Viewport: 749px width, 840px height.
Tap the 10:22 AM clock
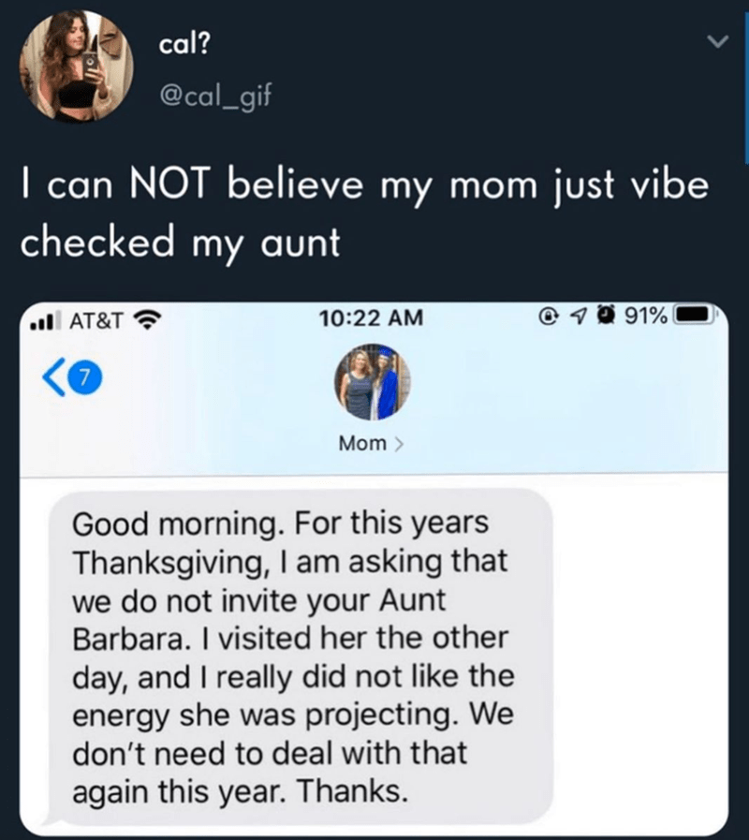click(x=371, y=318)
